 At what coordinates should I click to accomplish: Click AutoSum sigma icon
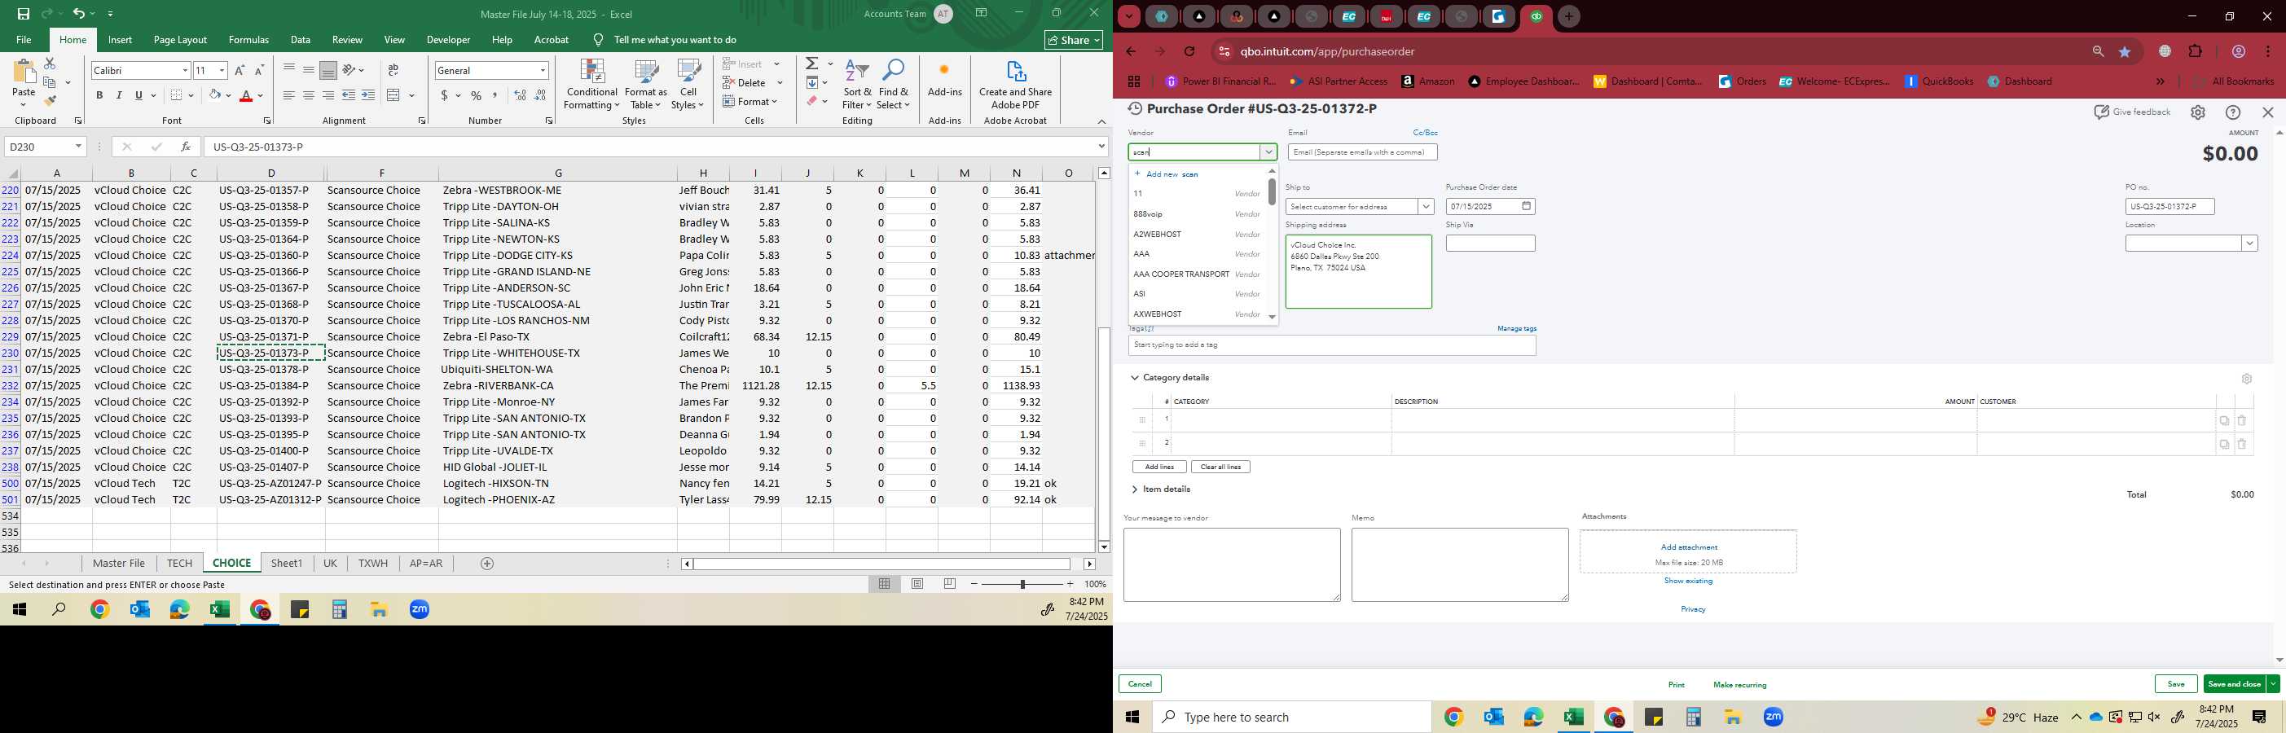812,64
